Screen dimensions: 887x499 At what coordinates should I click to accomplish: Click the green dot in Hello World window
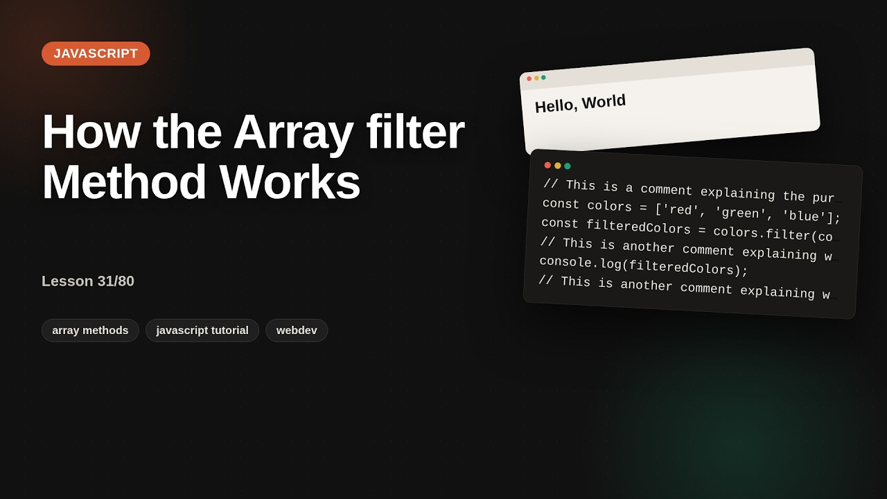543,78
